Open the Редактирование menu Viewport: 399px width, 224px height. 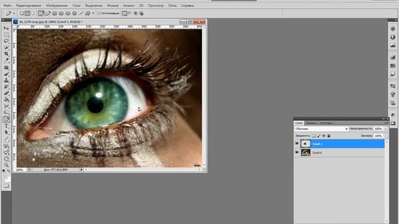click(28, 6)
